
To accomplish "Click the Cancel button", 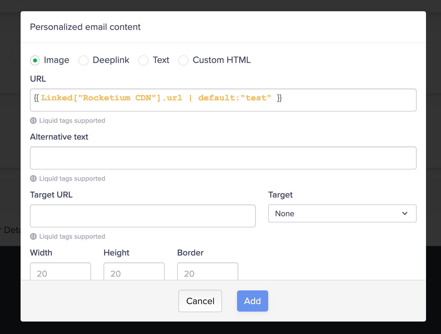I will point(200,301).
